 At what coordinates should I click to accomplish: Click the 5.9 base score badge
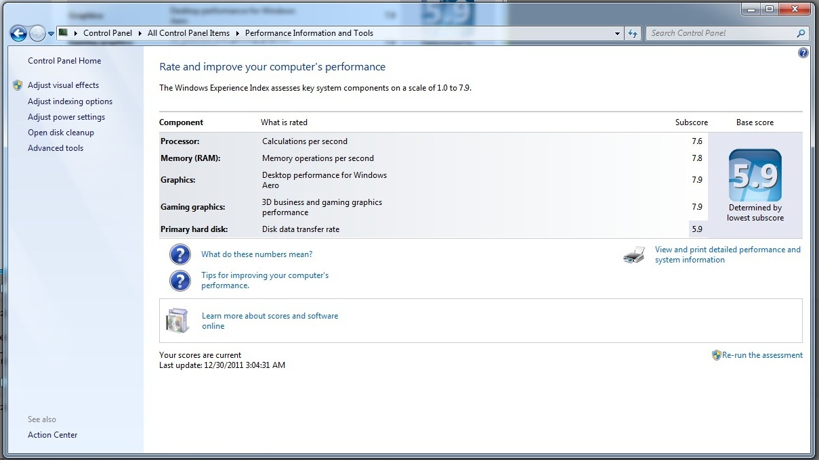755,175
